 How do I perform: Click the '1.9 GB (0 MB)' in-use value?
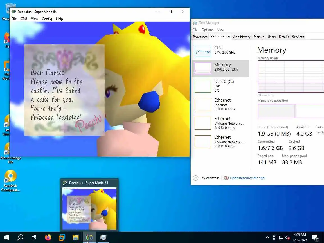click(274, 134)
